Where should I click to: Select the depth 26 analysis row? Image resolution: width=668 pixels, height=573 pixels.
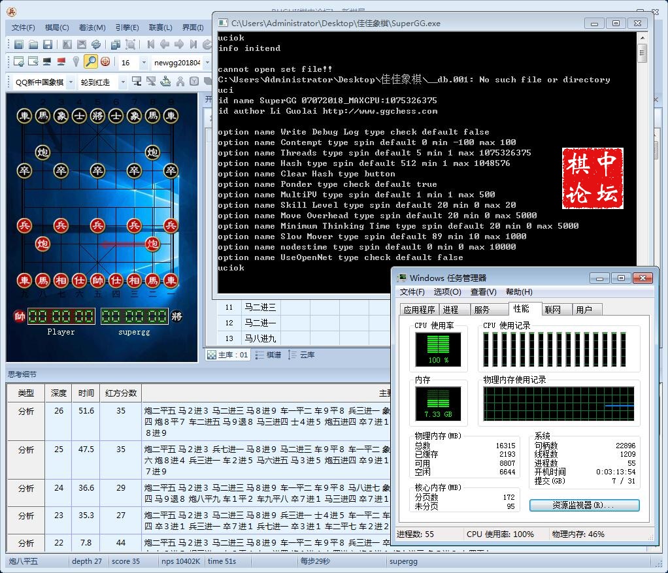point(199,421)
